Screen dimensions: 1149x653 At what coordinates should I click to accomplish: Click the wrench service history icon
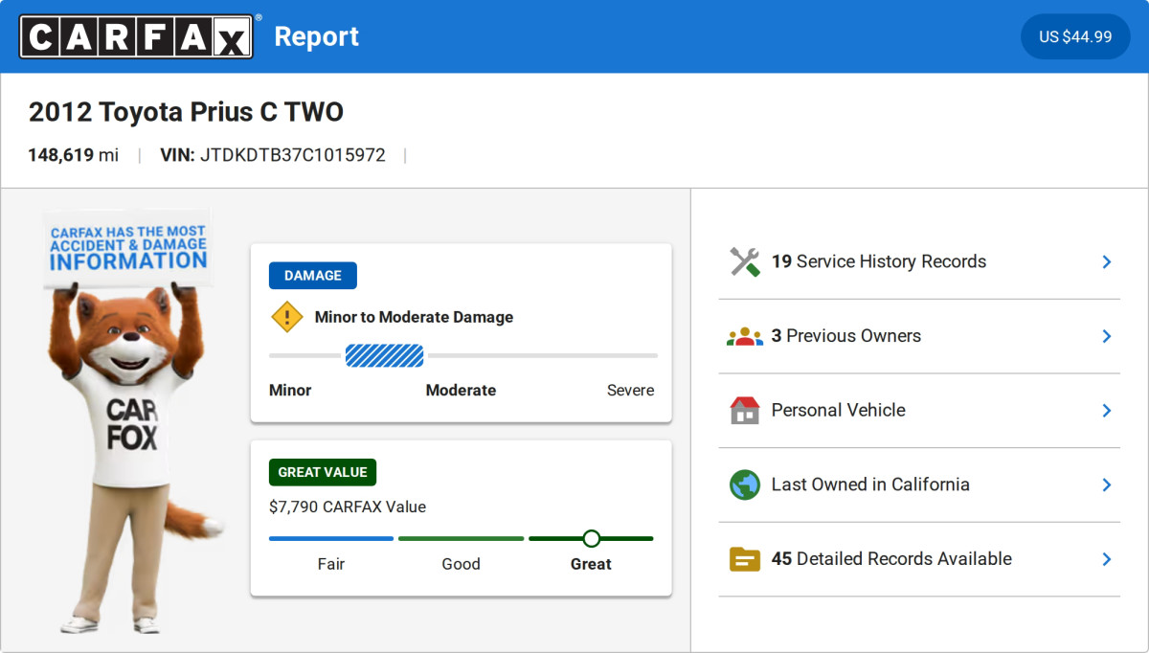point(744,262)
